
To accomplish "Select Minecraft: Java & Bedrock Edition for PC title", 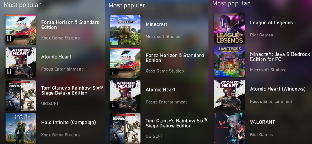I will (280, 57).
